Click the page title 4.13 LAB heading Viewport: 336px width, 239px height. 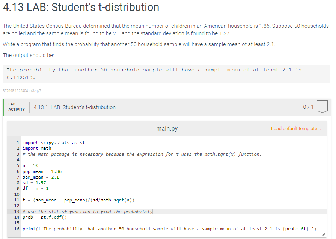80,8
